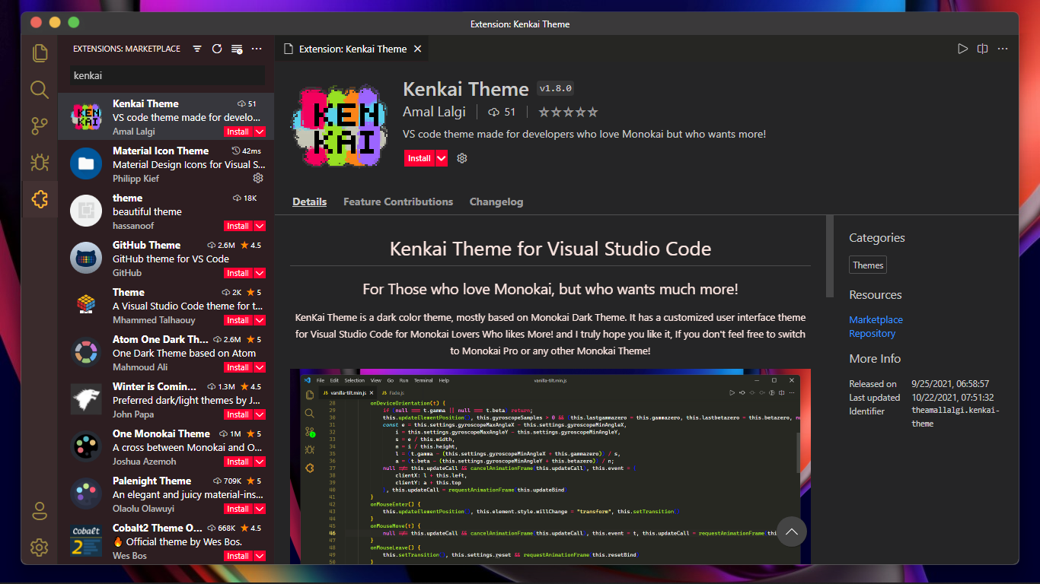The height and width of the screenshot is (584, 1040).
Task: Refresh the extensions marketplace list
Action: pyautogui.click(x=217, y=49)
